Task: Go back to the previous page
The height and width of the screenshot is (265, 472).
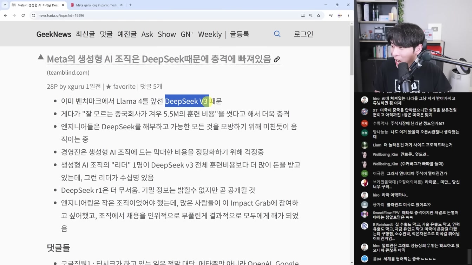Action: 5,15
